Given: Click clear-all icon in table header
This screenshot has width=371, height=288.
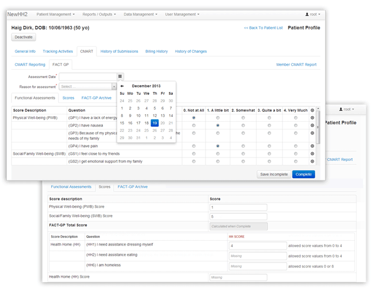Looking at the screenshot, I should [x=312, y=110].
